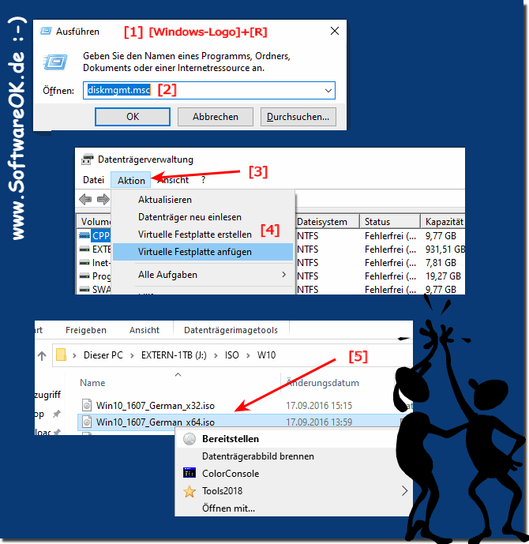The height and width of the screenshot is (544, 529).
Task: Click the Forward arrow in Datenträgerverwaltung toolbar
Action: point(103,199)
